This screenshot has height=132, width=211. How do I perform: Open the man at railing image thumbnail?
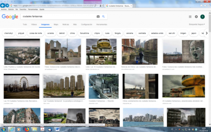140,52
